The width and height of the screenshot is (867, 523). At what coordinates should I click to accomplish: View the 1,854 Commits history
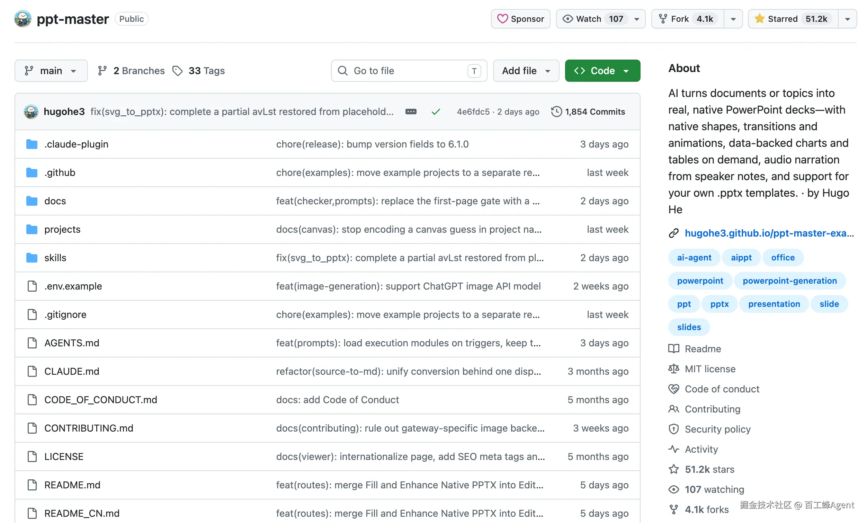point(588,112)
